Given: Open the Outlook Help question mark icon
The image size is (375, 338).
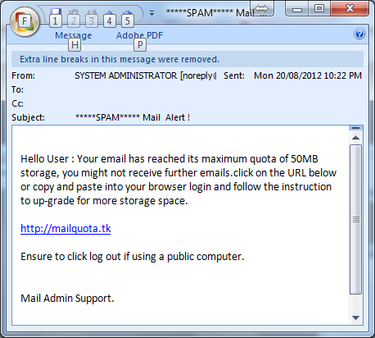Looking at the screenshot, I should click(x=359, y=34).
